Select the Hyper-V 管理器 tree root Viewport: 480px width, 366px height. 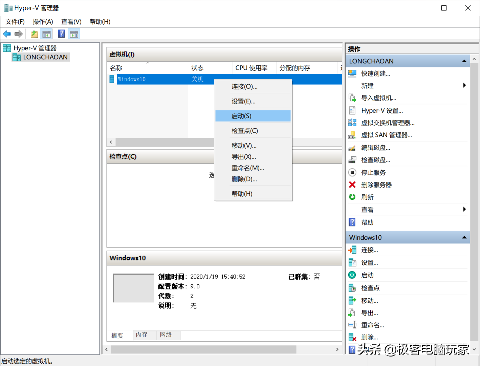coord(30,48)
